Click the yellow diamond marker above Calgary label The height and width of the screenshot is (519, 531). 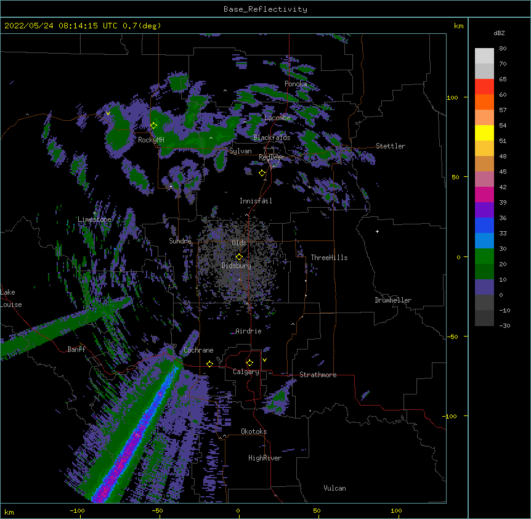[249, 363]
